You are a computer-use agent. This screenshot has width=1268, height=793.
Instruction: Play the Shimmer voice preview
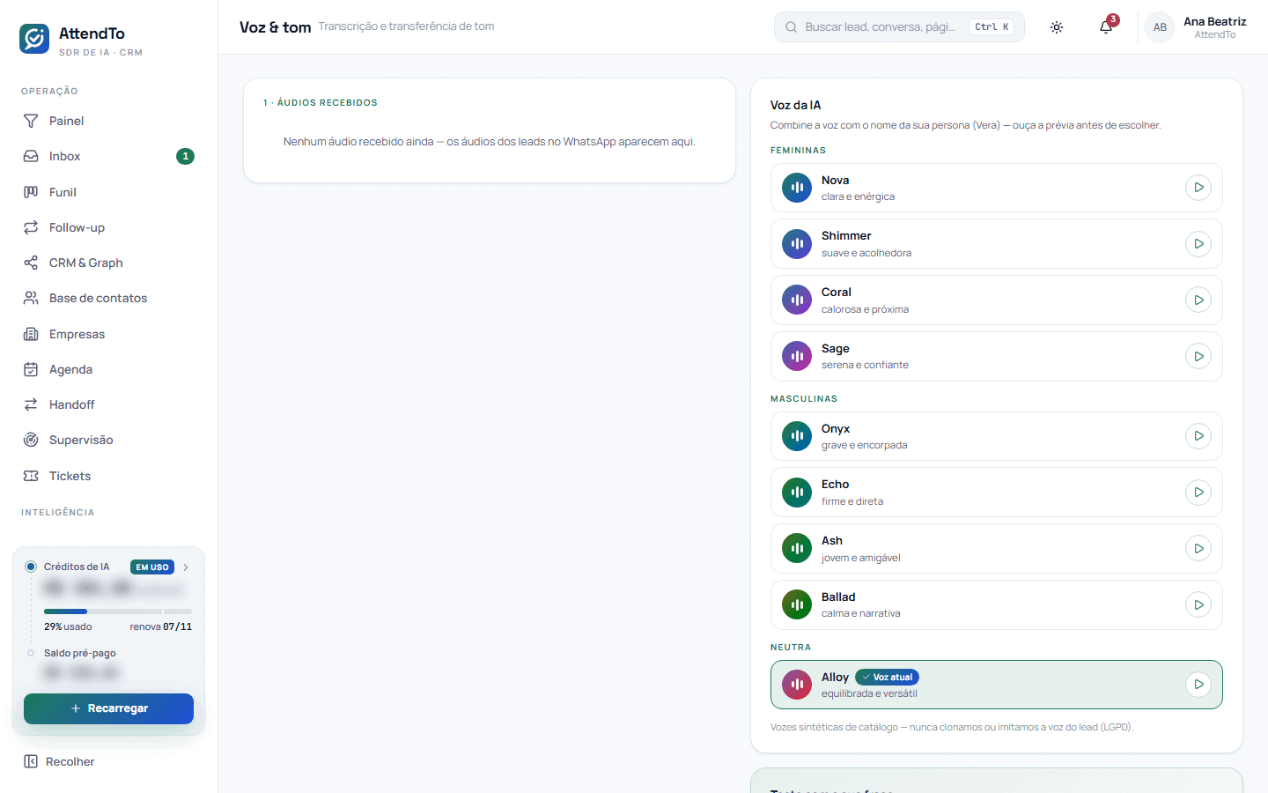(x=1198, y=244)
